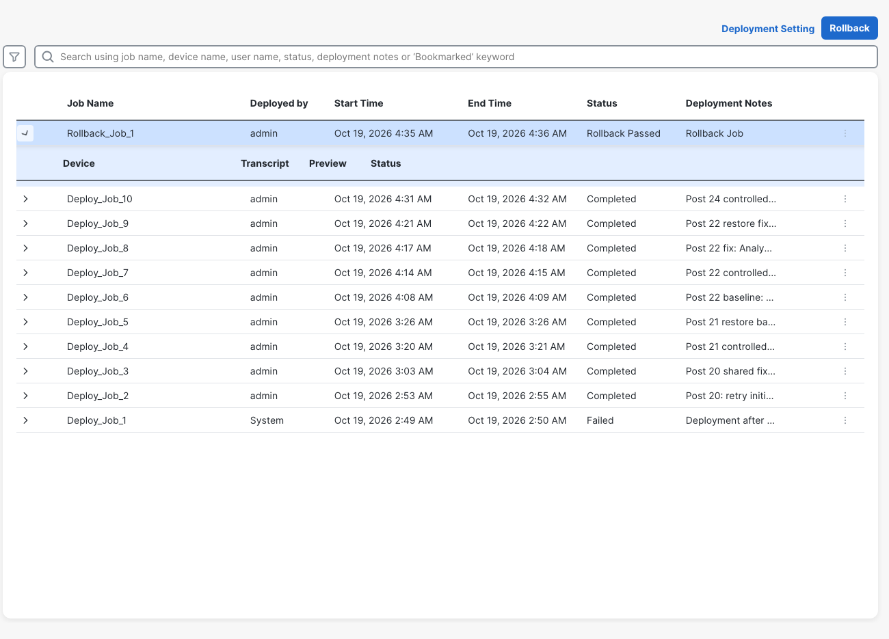Click the Device sub-column header
Viewport: 889px width, 639px height.
tap(79, 163)
